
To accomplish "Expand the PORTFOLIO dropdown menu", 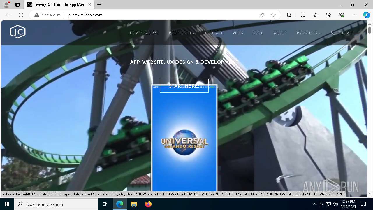I will [182, 33].
